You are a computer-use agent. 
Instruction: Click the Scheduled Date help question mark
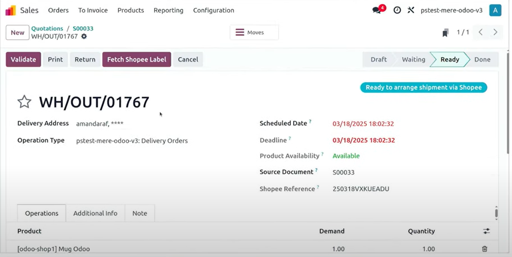click(310, 122)
